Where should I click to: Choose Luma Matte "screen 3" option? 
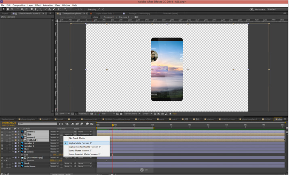point(80,151)
